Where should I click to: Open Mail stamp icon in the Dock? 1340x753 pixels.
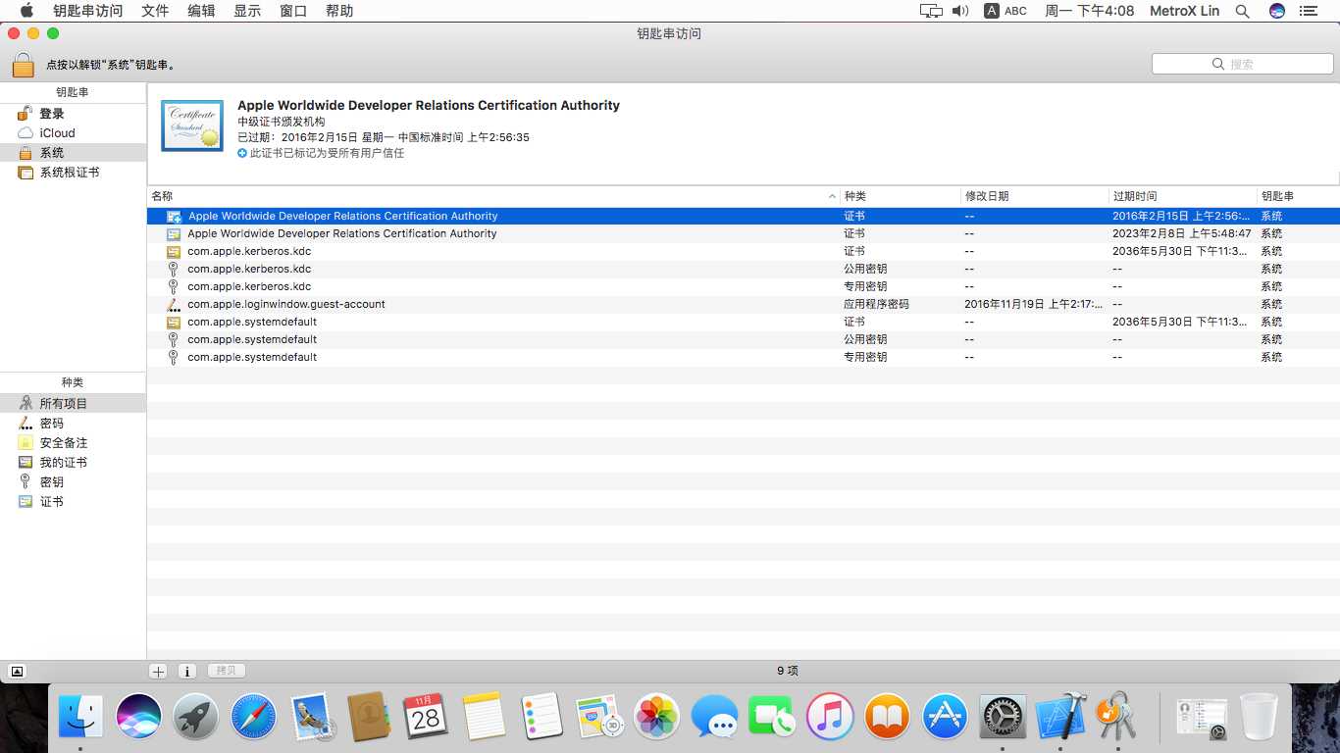coord(313,718)
